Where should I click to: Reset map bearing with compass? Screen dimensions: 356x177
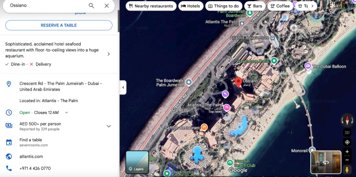347,120
